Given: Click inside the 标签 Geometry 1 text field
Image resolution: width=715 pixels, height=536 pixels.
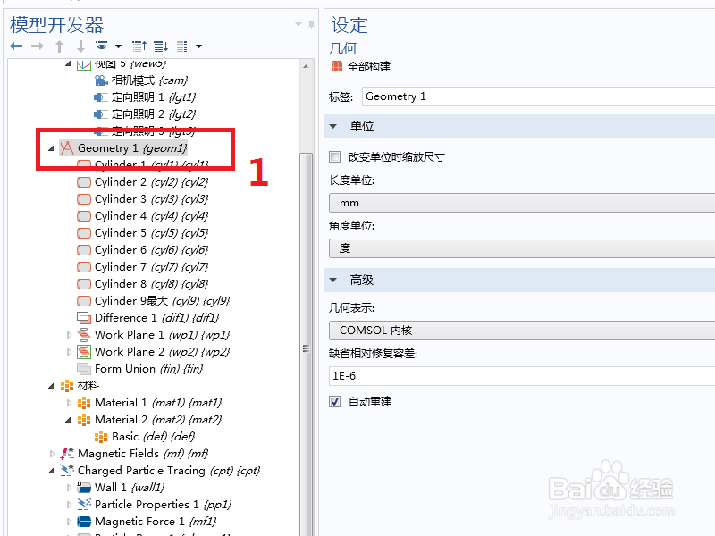Looking at the screenshot, I should (536, 96).
